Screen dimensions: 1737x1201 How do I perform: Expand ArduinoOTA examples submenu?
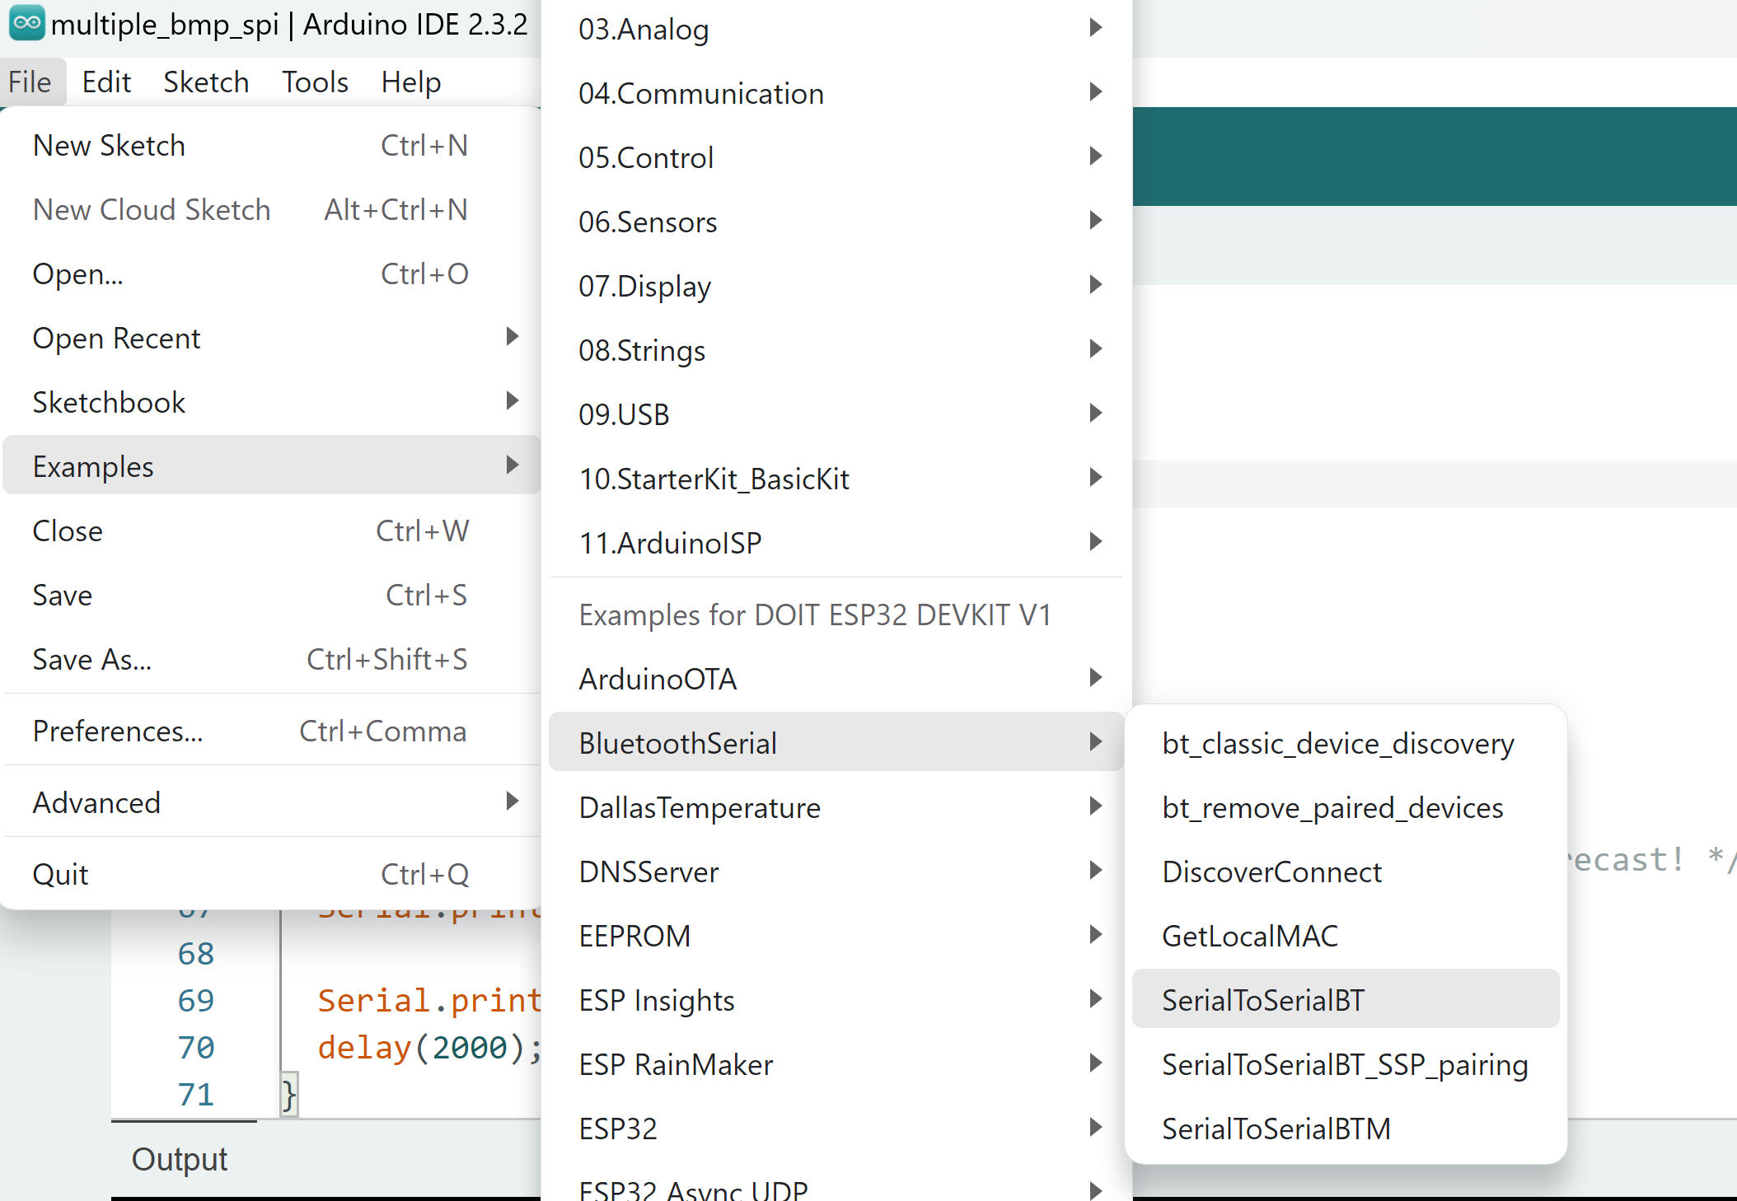click(x=836, y=680)
